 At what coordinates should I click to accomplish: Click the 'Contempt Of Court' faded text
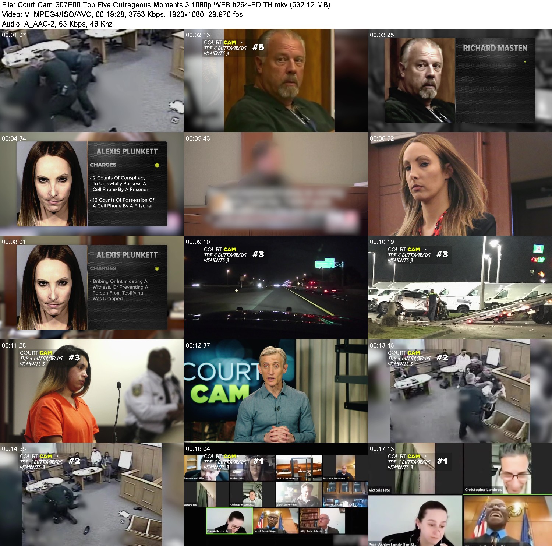point(484,88)
